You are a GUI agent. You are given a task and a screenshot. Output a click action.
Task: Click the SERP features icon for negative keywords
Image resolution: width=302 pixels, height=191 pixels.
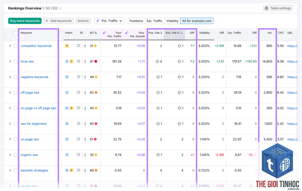[x=79, y=77]
